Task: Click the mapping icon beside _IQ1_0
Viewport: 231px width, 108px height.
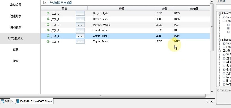Action: click(48, 13)
